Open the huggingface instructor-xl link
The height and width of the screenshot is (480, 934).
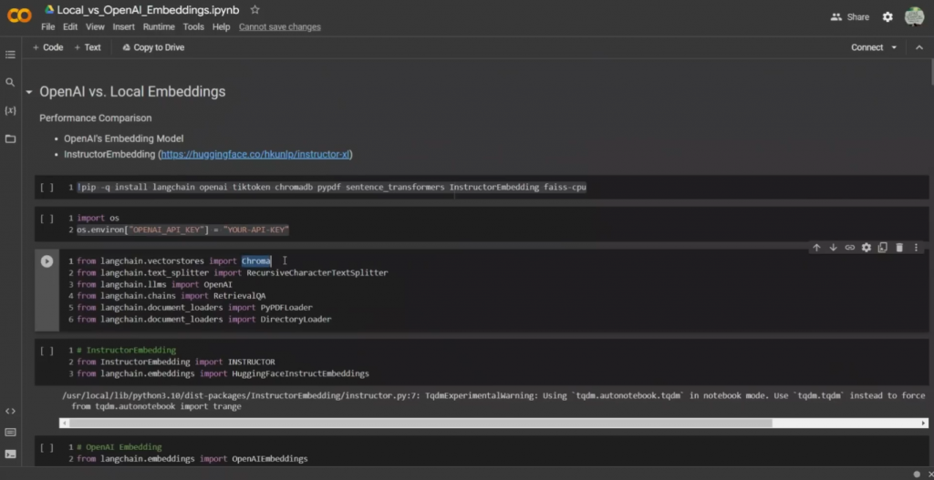point(255,155)
